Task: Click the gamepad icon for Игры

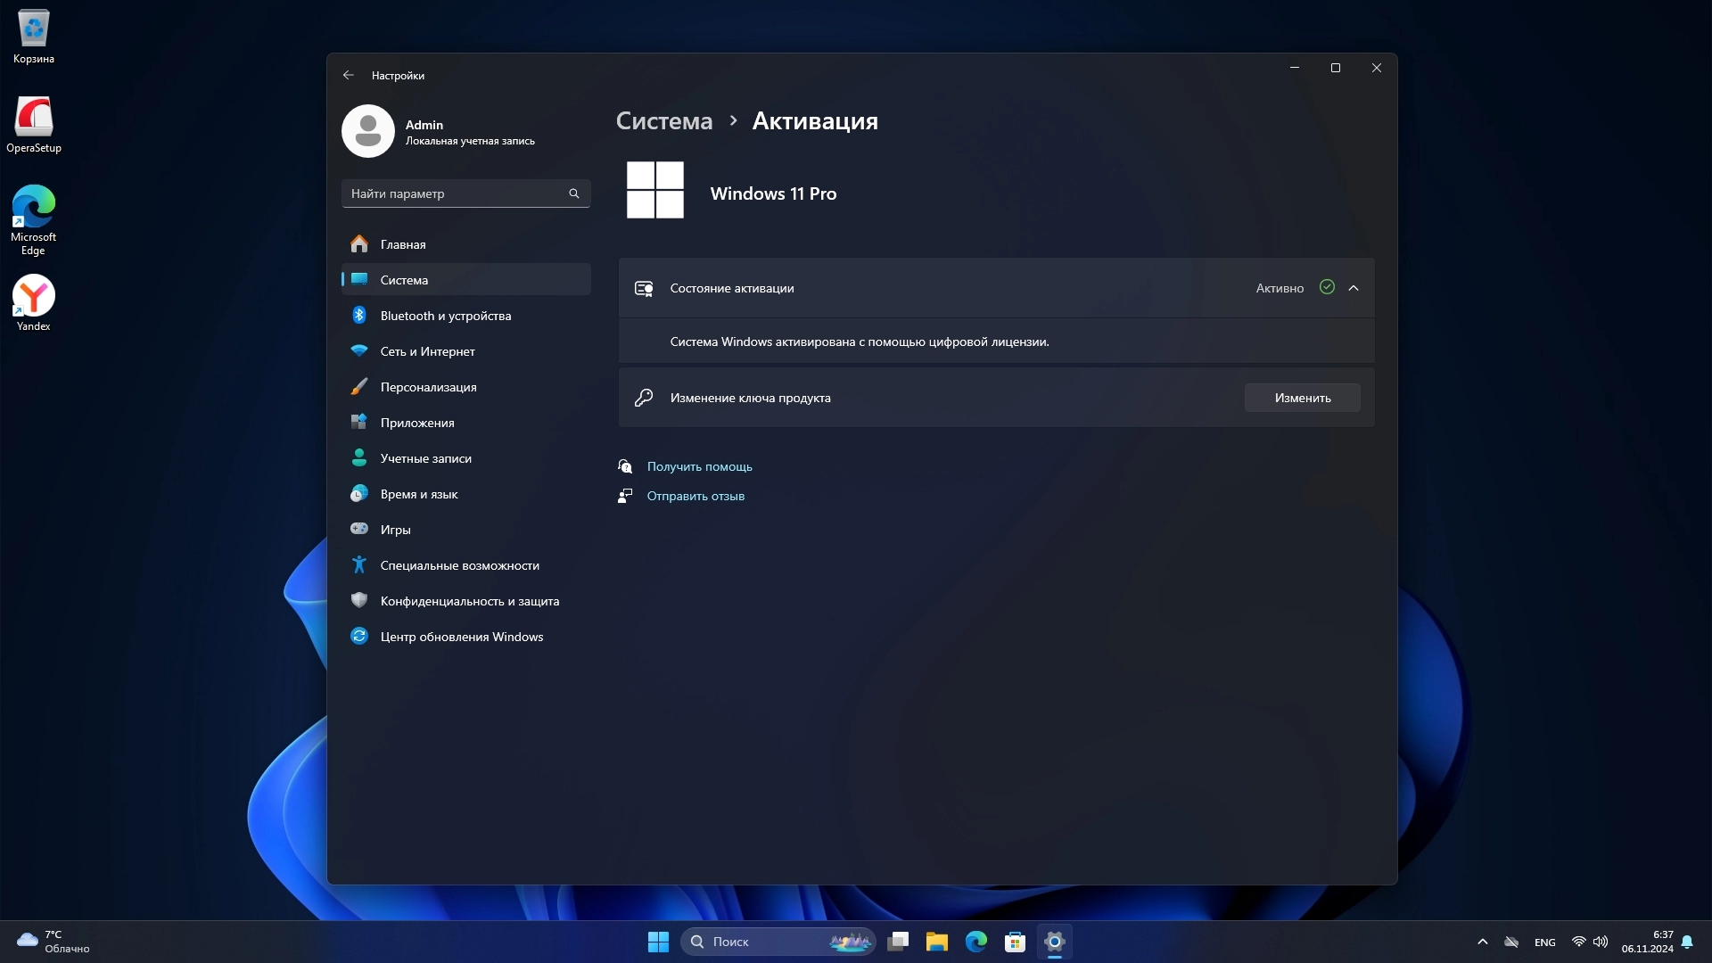Action: point(359,529)
